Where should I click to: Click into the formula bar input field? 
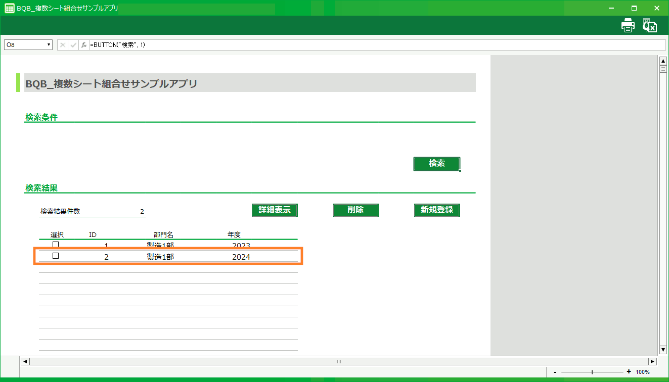(374, 45)
